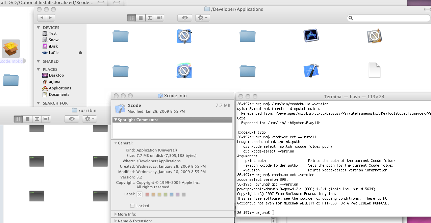
Task: Open Applications in Finder sidebar
Action: (x=60, y=88)
